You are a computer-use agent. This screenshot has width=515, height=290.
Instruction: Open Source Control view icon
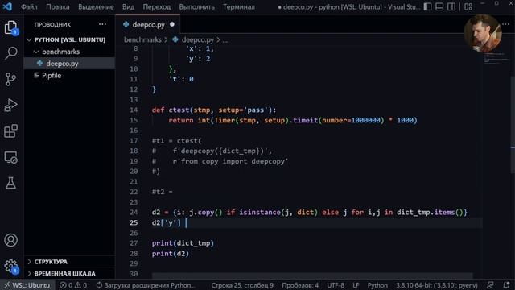click(10, 79)
